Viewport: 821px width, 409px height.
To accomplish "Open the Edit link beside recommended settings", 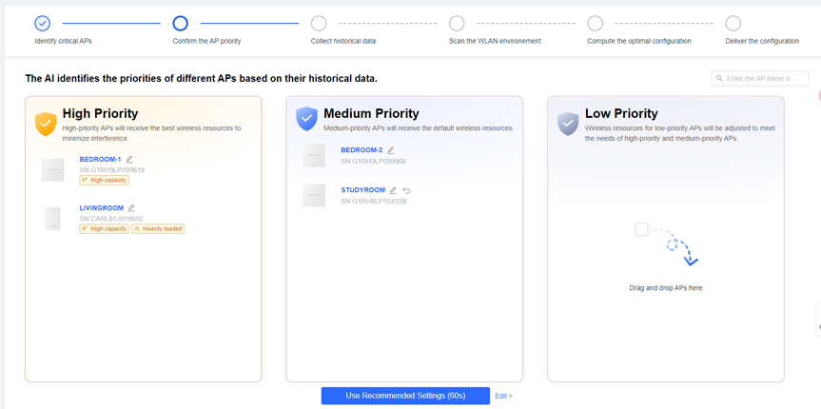I will coord(503,396).
